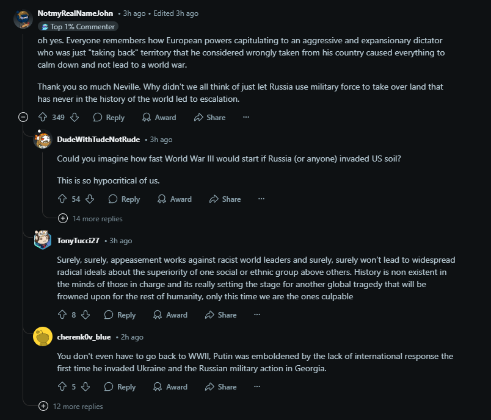This screenshot has width=491, height=420.
Task: Expand 12 more replies
Action: tap(71, 406)
